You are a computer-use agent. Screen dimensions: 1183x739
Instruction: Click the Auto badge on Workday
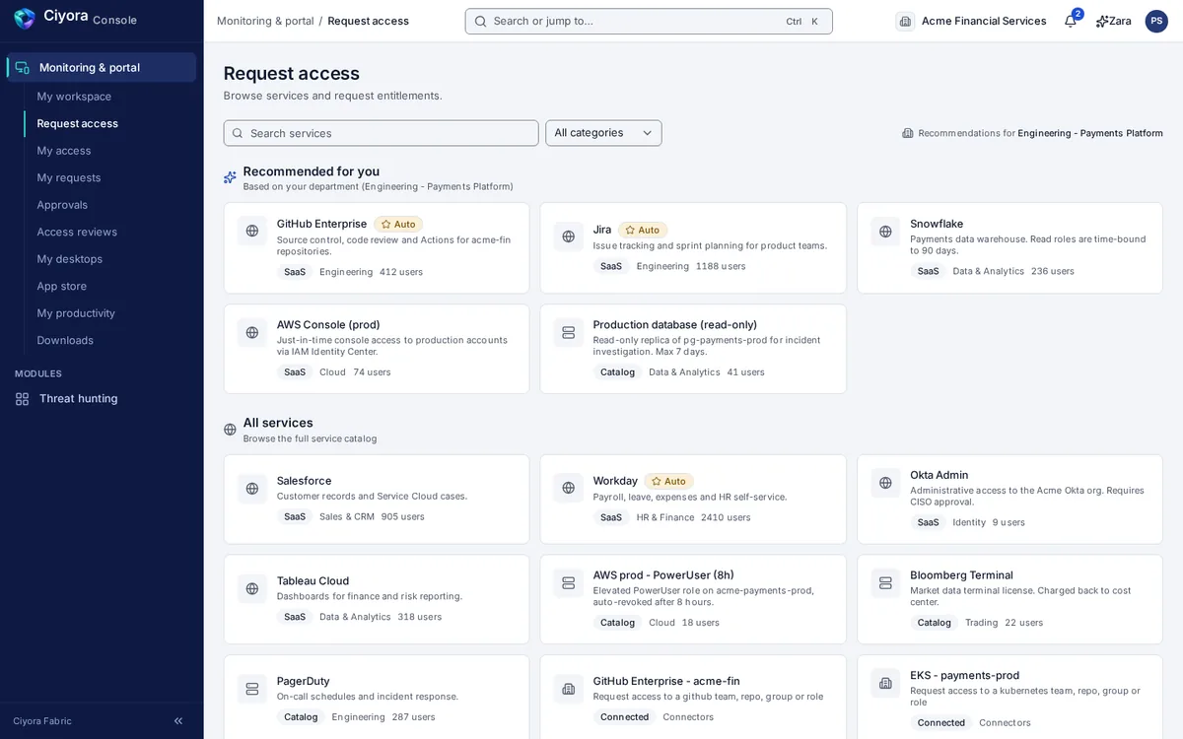tap(668, 481)
